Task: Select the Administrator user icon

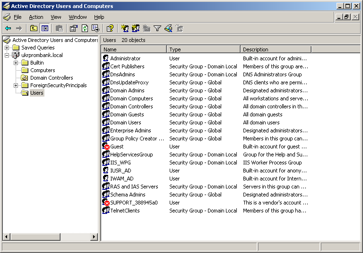Action: pyautogui.click(x=106, y=58)
